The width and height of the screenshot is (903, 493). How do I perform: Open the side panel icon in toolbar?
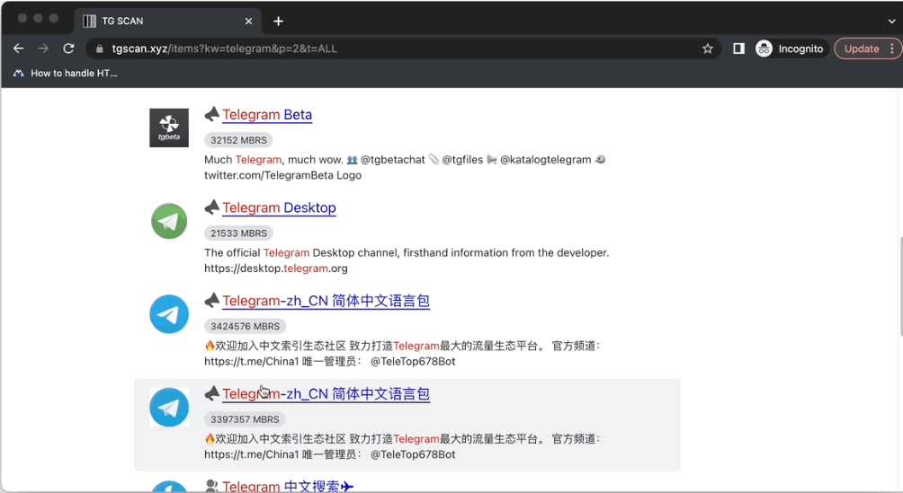738,48
